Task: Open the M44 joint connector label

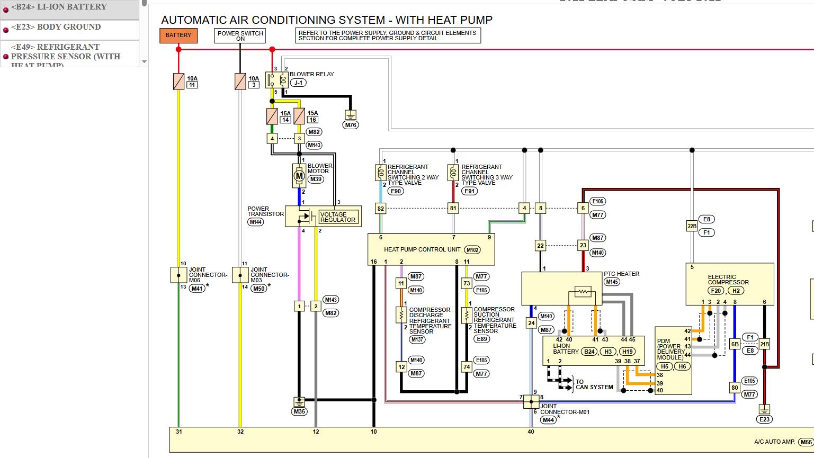Action: pos(548,420)
